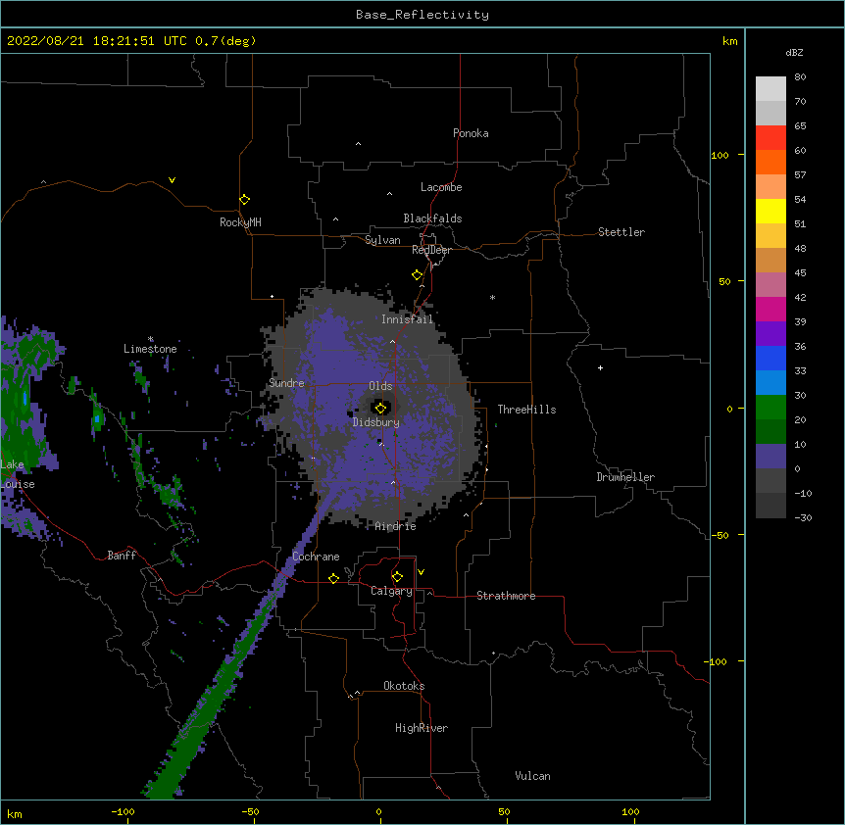
Task: Pick the slate-purple swatch between 10 and 0
Action: pyautogui.click(x=770, y=457)
